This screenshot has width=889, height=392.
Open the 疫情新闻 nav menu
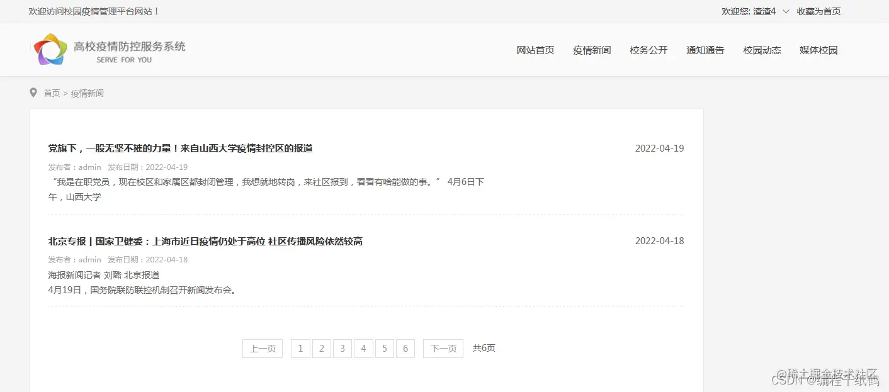click(592, 50)
